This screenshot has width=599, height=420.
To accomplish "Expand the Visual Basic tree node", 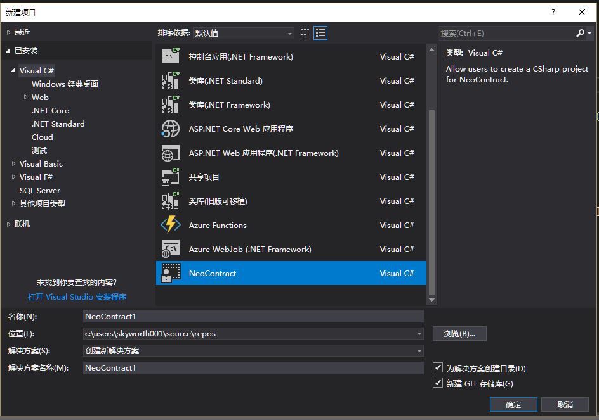I will coord(13,163).
